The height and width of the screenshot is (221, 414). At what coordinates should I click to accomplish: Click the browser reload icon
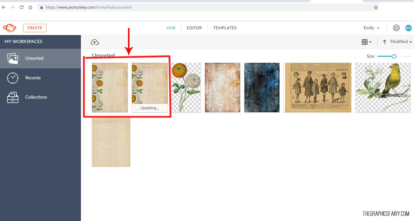(x=22, y=7)
